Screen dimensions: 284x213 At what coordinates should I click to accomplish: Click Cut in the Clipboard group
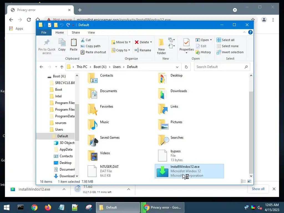pos(86,40)
